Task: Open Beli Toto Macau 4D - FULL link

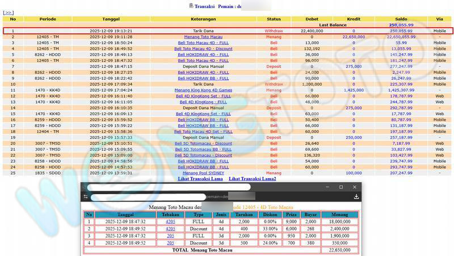Action: pos(203,43)
